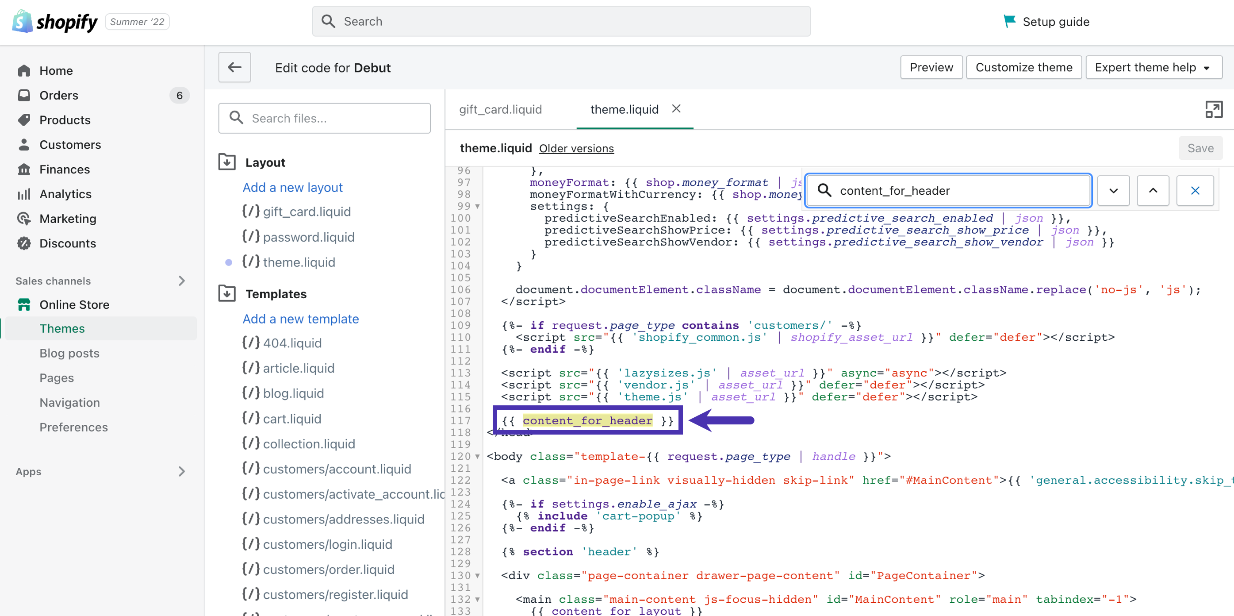Screen dimensions: 1234x616
Task: Open Blog posts in the sidebar
Action: pyautogui.click(x=69, y=353)
